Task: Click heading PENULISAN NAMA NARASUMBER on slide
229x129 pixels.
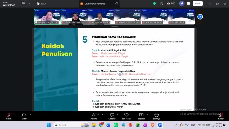Action: click(x=114, y=37)
